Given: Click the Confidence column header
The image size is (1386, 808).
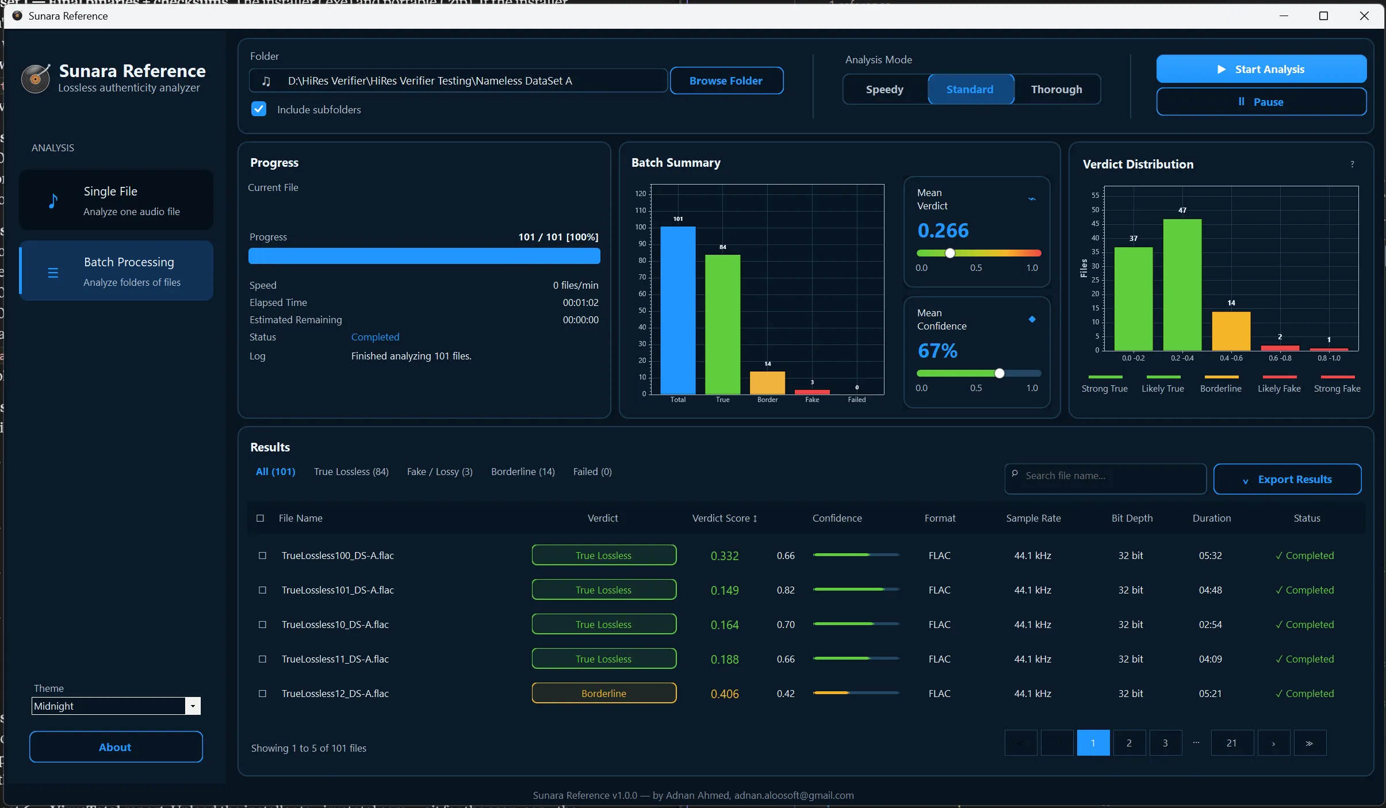Looking at the screenshot, I should pyautogui.click(x=837, y=518).
